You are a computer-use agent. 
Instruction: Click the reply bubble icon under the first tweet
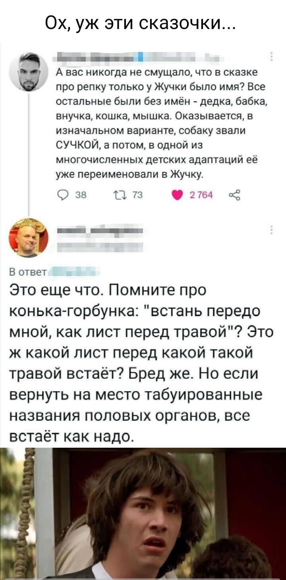coord(61,195)
